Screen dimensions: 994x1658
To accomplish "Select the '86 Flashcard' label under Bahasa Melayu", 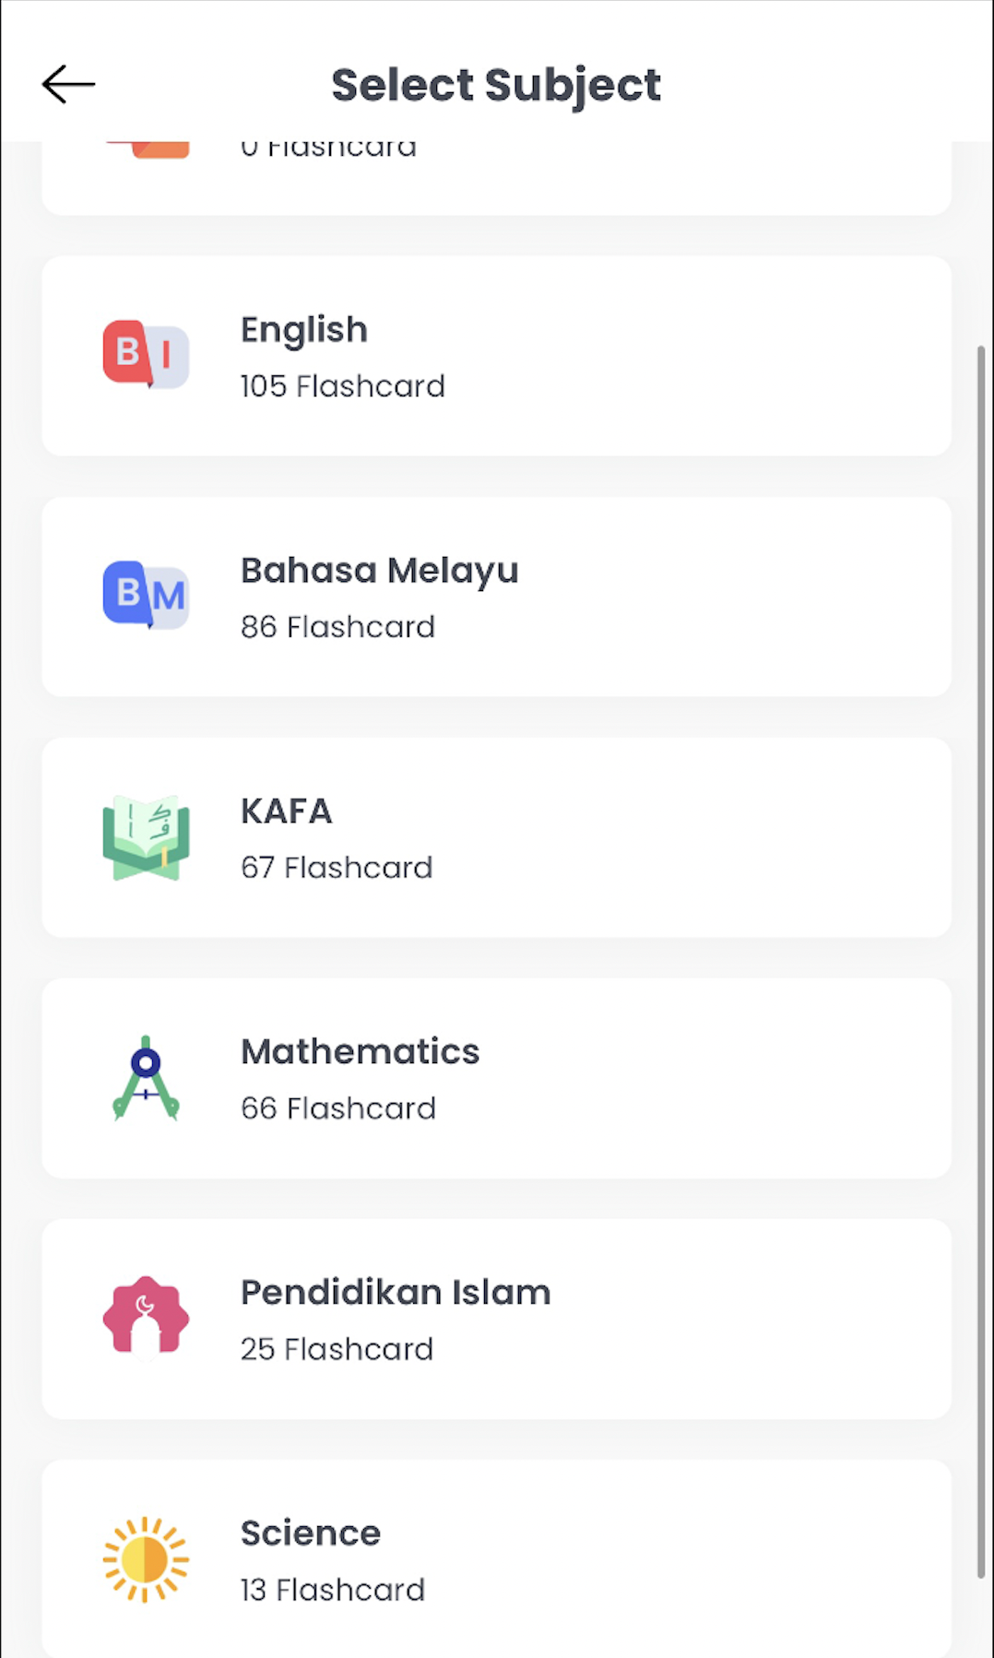I will (x=337, y=627).
